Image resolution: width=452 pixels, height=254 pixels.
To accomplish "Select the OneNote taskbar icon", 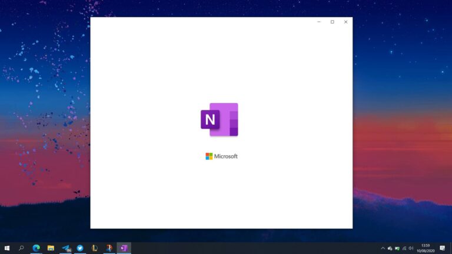I will [124, 248].
